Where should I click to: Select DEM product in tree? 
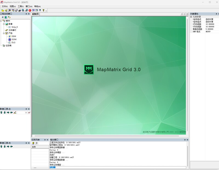[14, 36]
